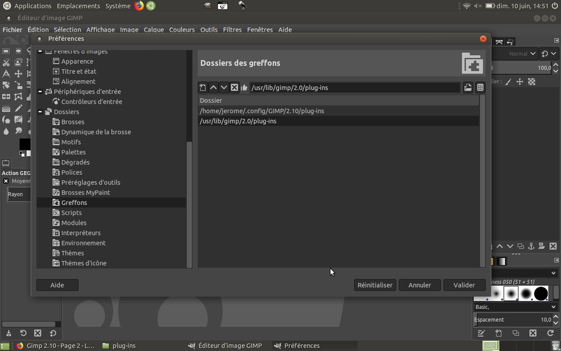Click the edit brush icon in brushes panel
The image size is (561, 351).
[x=481, y=333]
